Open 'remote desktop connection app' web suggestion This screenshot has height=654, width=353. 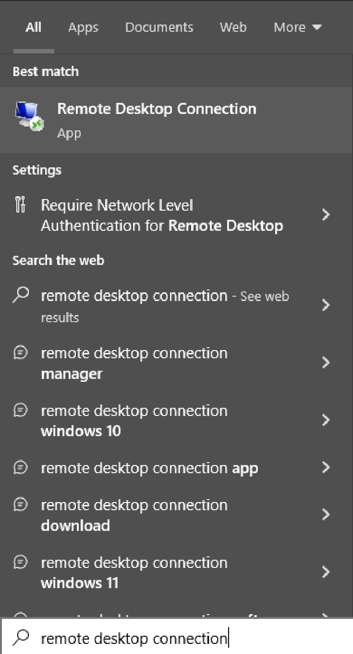pos(176,467)
